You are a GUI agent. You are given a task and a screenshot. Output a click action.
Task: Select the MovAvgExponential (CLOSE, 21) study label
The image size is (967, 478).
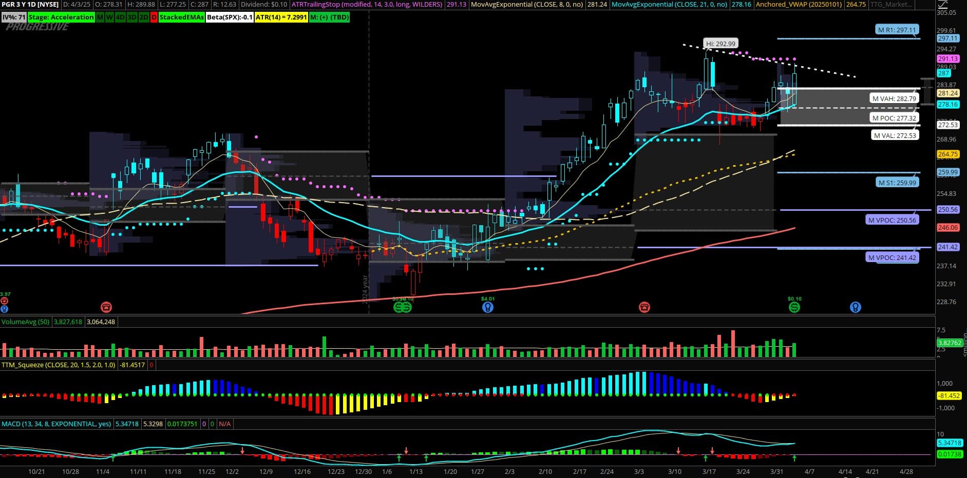pos(669,4)
